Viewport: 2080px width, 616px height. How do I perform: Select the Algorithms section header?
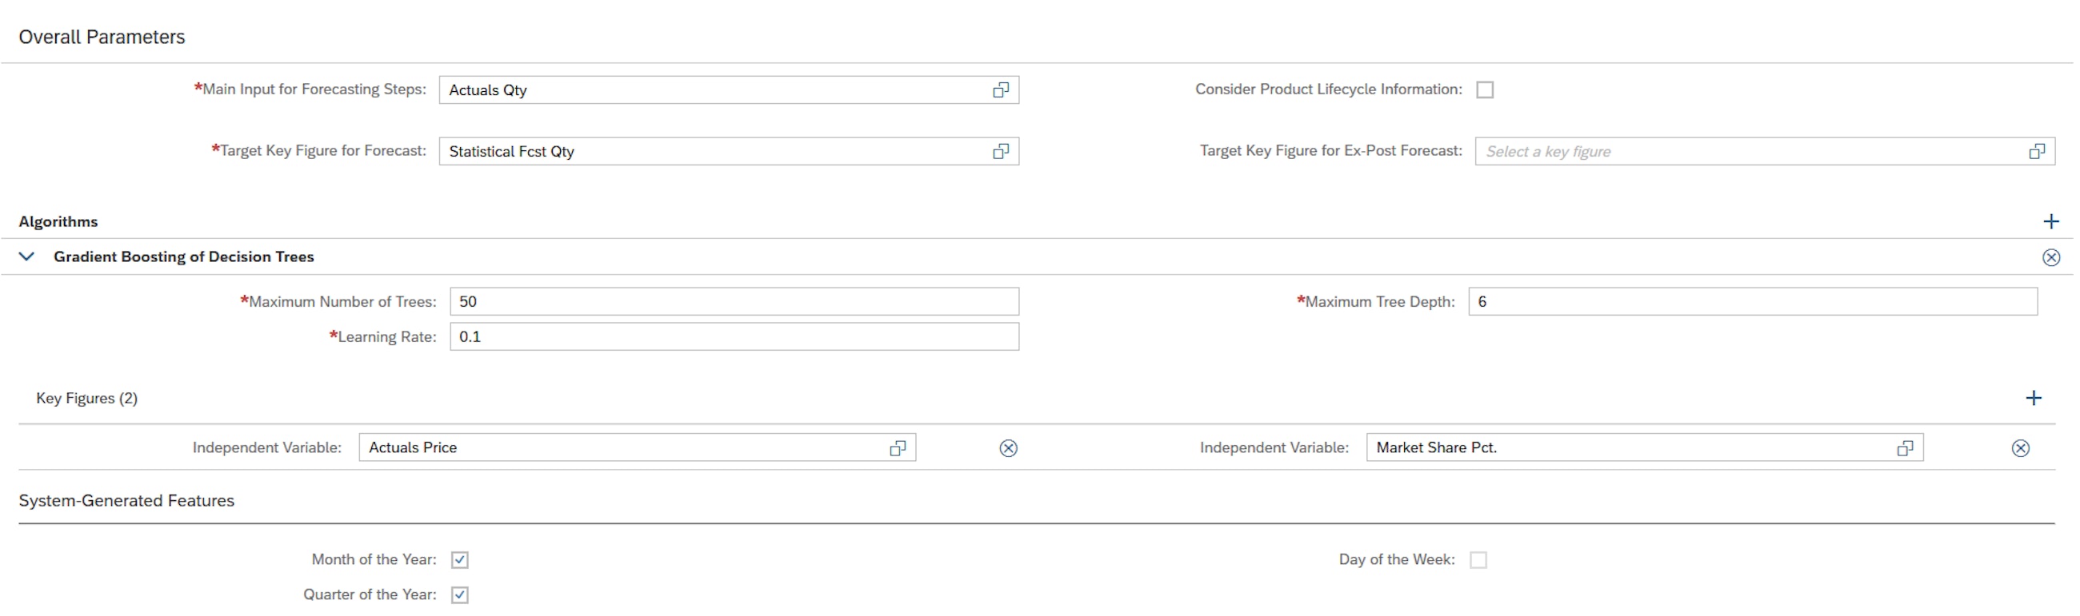coord(59,221)
